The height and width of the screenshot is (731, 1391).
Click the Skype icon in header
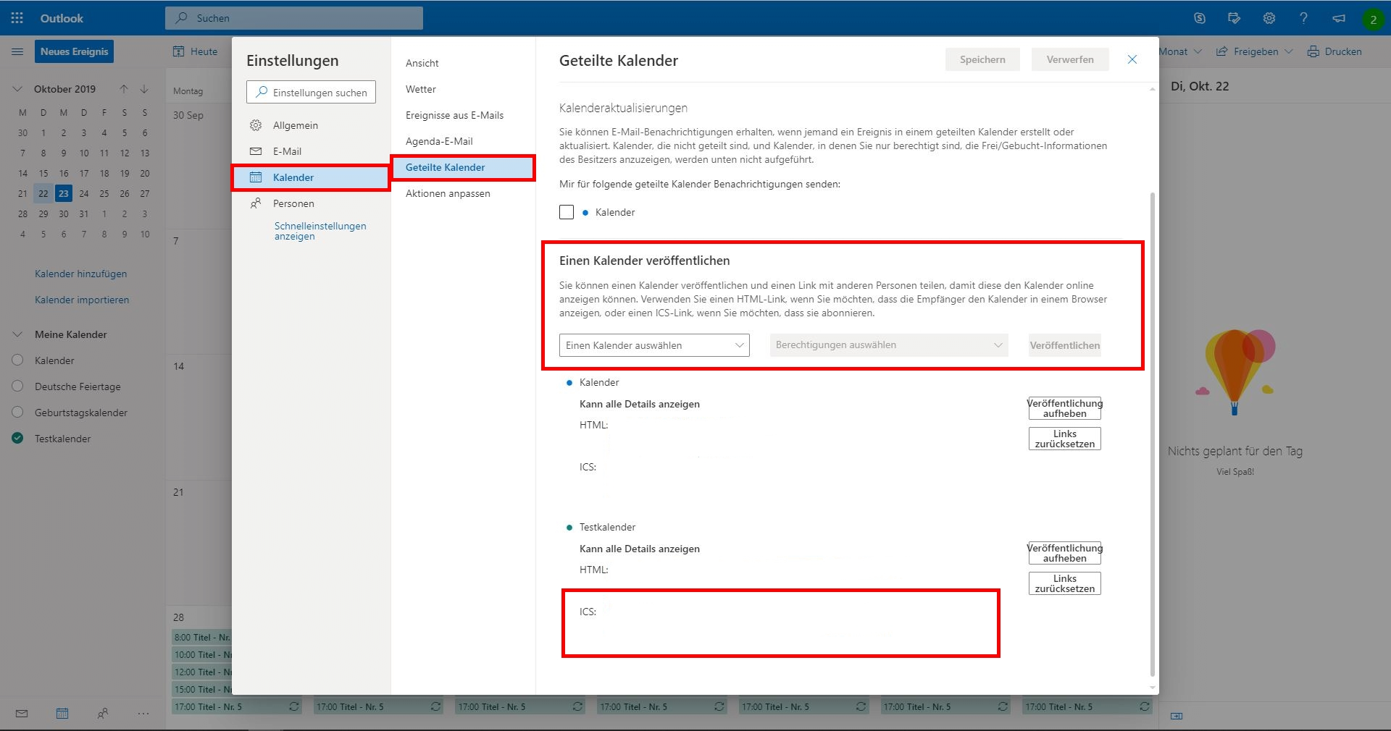pos(1200,18)
